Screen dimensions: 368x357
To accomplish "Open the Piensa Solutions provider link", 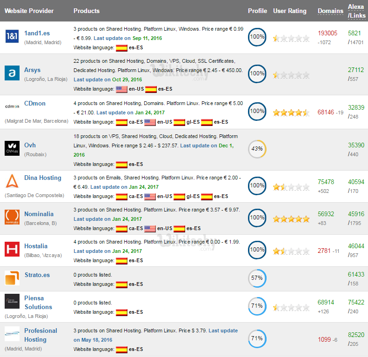I will pos(39,303).
